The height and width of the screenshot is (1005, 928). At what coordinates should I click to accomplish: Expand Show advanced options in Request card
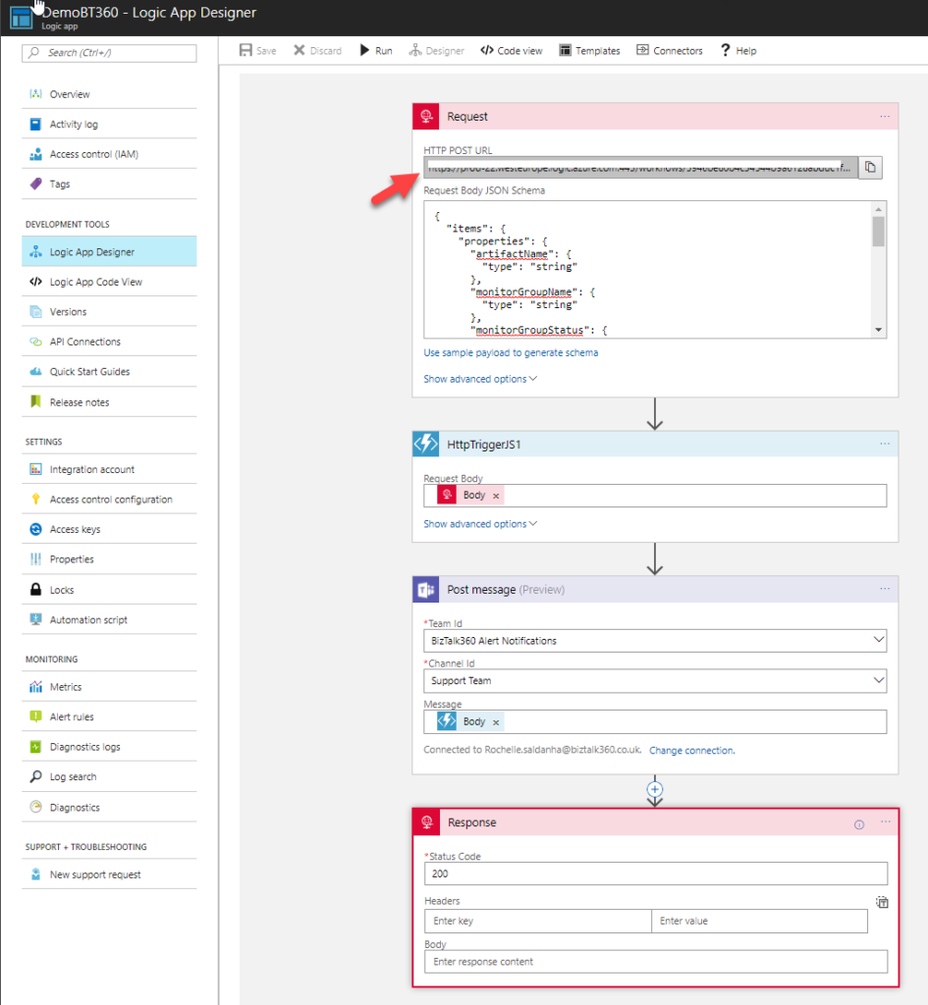(x=479, y=378)
